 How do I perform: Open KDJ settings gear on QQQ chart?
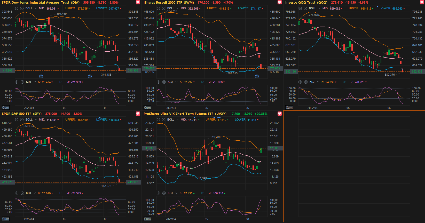[300, 82]
